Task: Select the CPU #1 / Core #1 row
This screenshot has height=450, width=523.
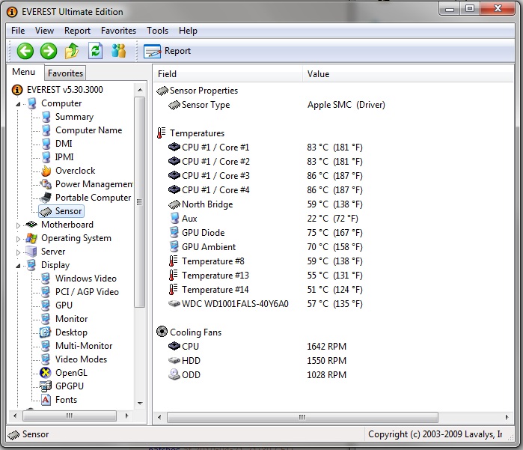Action: pos(334,148)
